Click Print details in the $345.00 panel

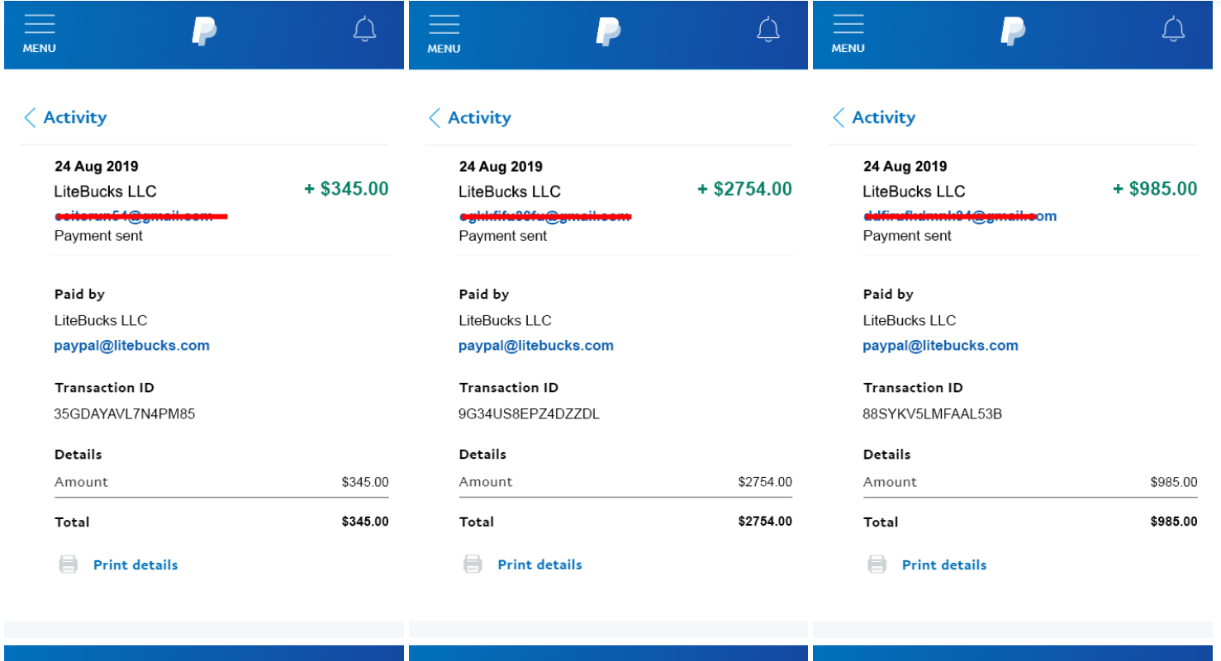tap(135, 565)
